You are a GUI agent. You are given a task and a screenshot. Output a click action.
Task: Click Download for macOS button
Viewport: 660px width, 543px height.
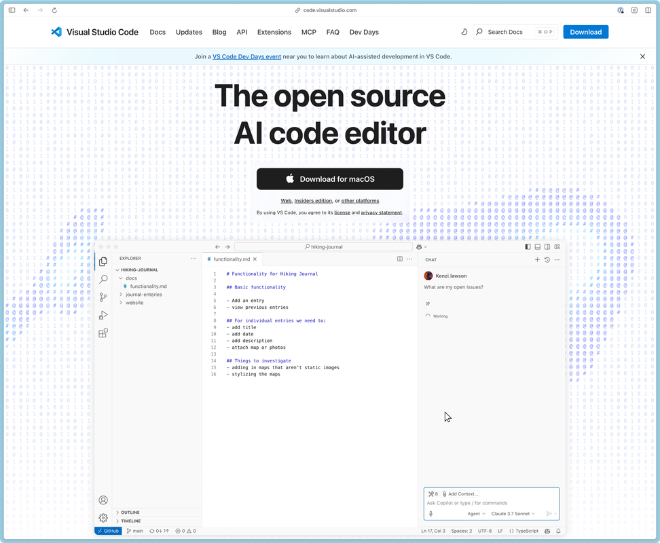click(329, 179)
